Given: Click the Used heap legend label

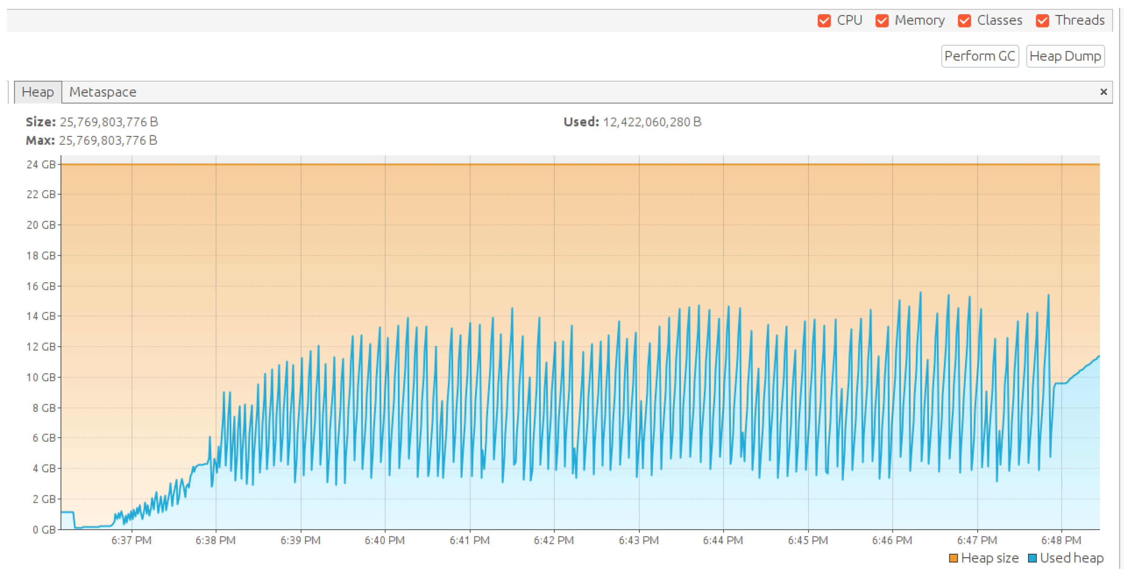Looking at the screenshot, I should pyautogui.click(x=1071, y=558).
